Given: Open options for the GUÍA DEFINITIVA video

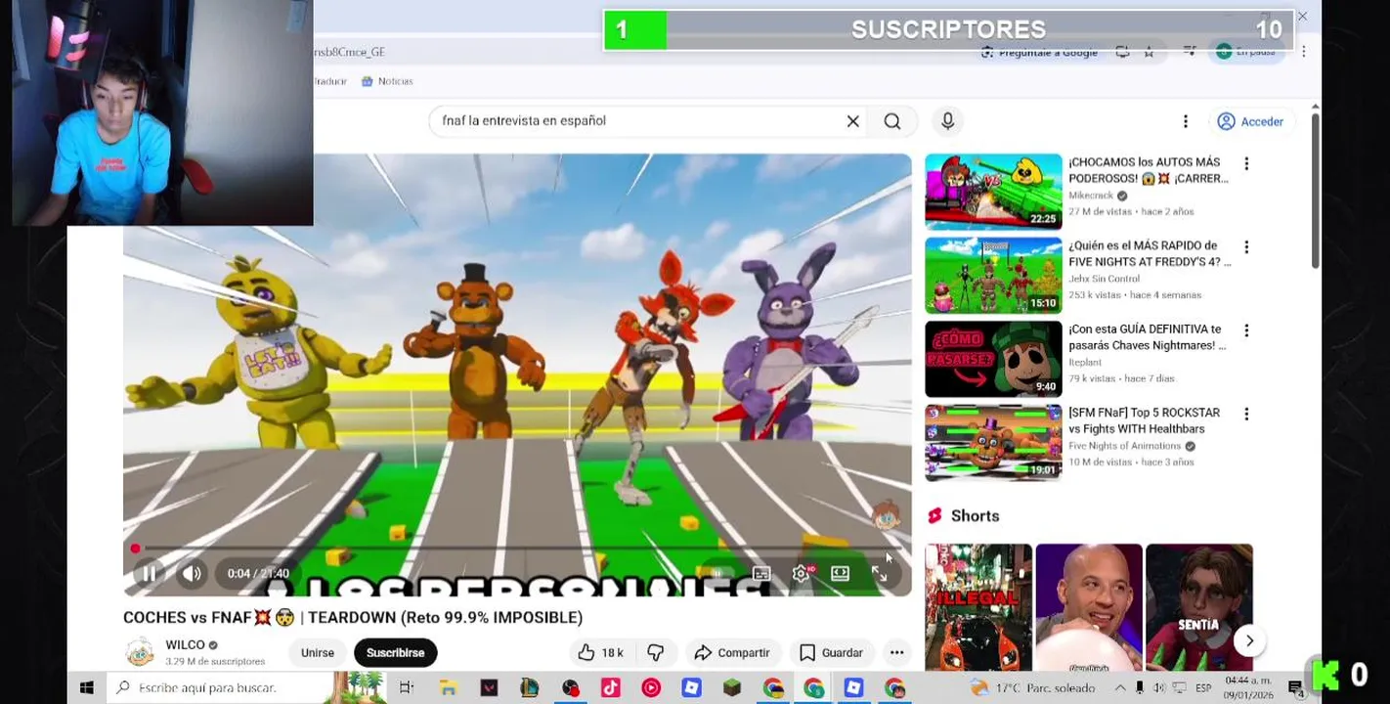Looking at the screenshot, I should 1246,330.
